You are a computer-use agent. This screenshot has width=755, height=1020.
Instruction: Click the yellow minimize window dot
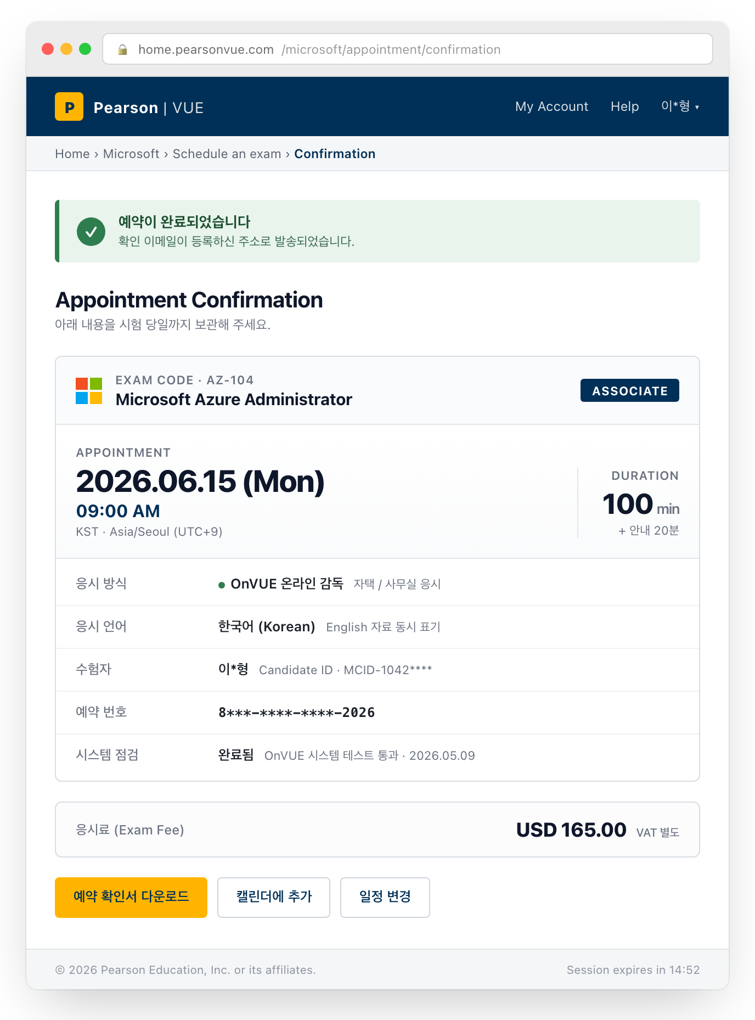pos(66,49)
